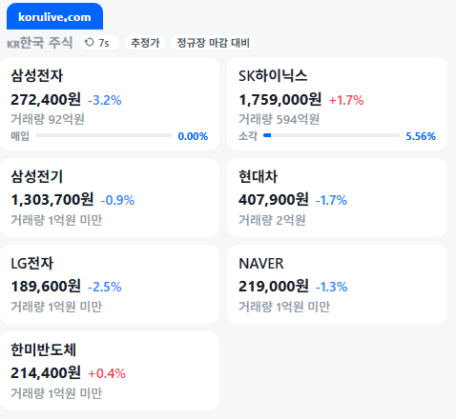This screenshot has width=456, height=419.
Task: Click the 0.00% 매입 percentage value
Action: click(x=193, y=136)
